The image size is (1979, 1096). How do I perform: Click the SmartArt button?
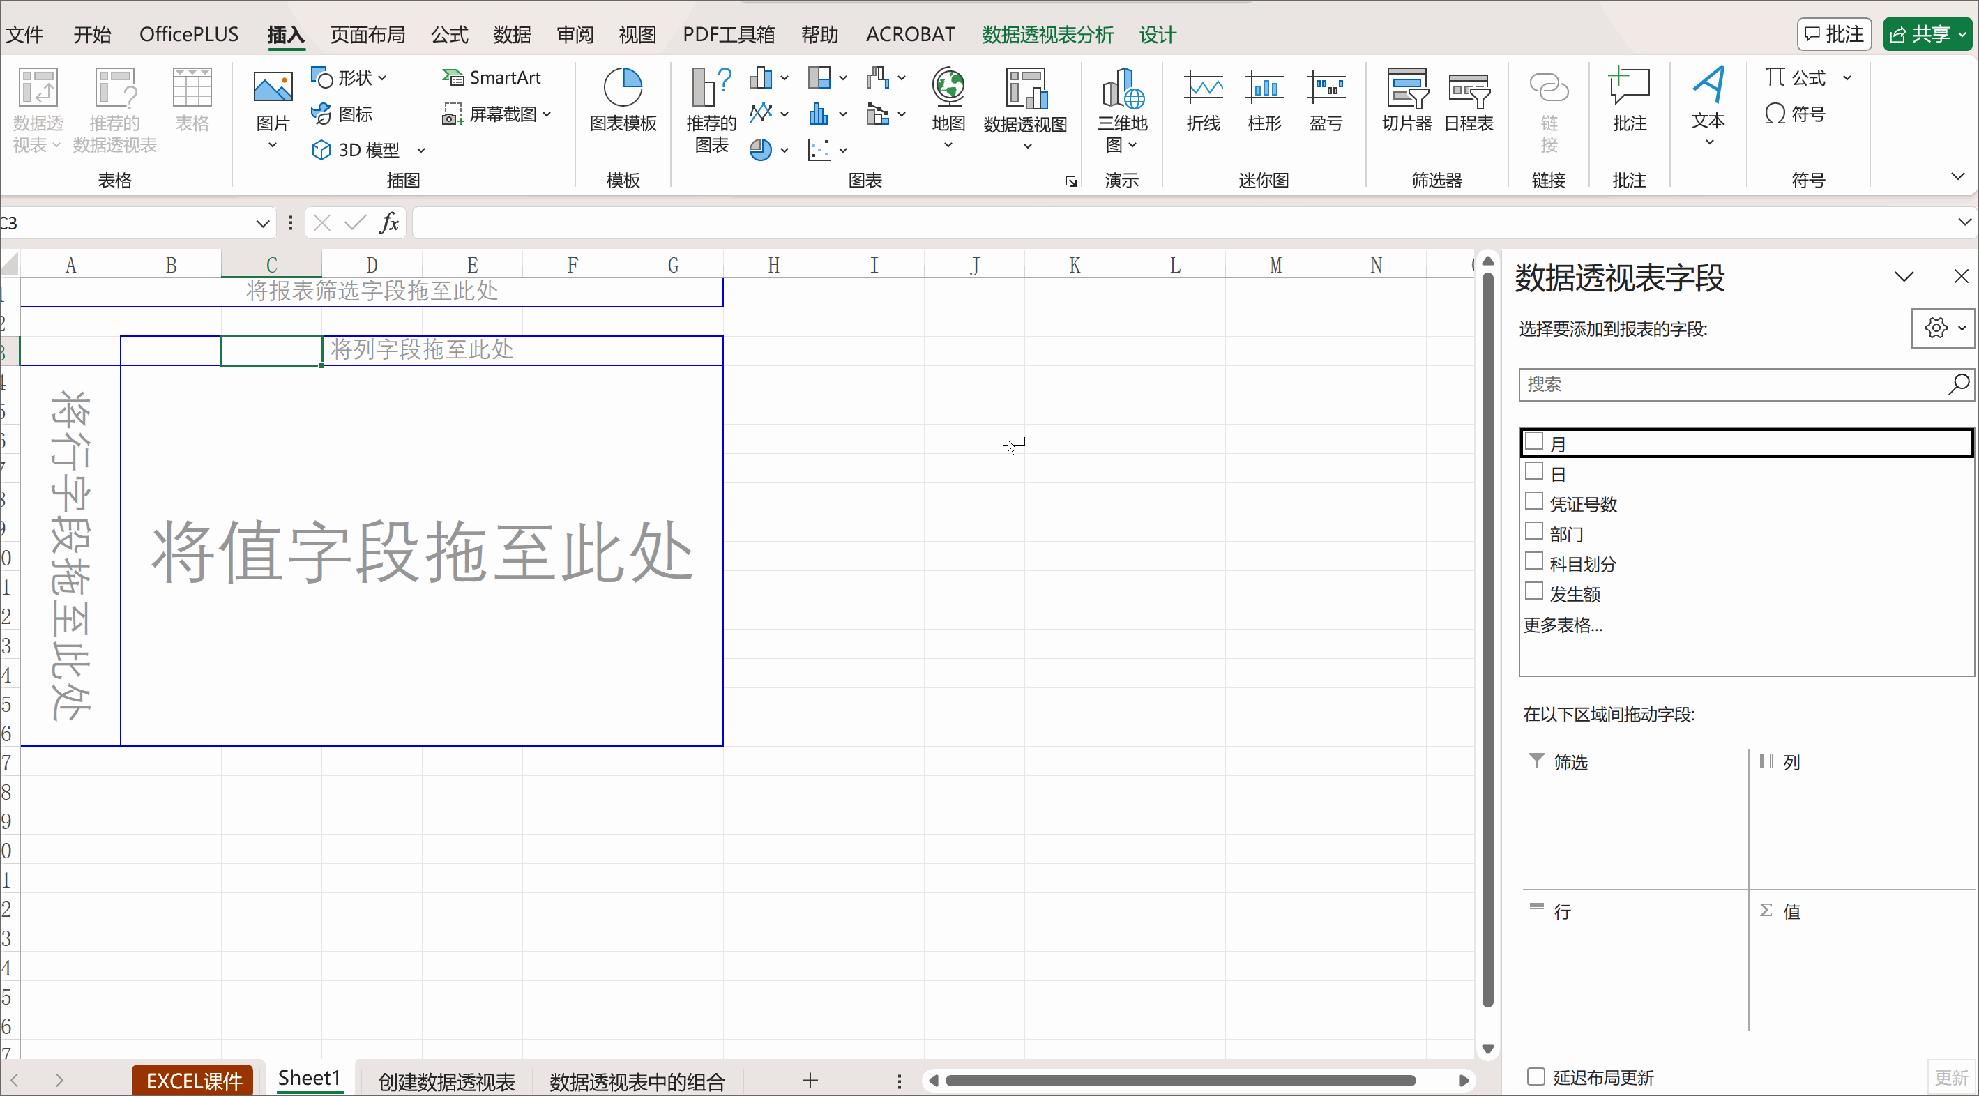(x=492, y=77)
